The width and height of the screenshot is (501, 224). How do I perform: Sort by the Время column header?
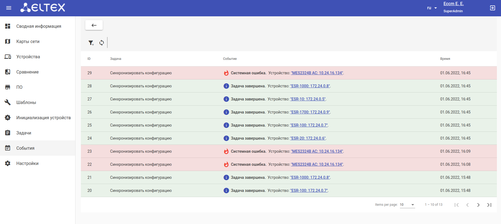point(445,59)
